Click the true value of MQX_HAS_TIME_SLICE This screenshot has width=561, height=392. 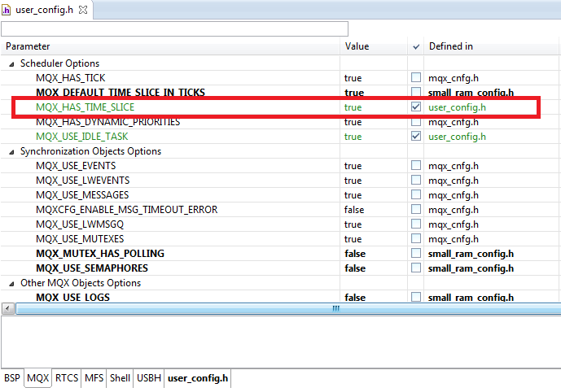pos(353,107)
